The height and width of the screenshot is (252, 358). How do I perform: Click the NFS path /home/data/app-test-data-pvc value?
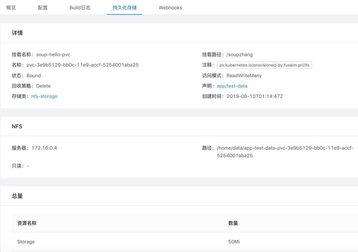point(285,152)
